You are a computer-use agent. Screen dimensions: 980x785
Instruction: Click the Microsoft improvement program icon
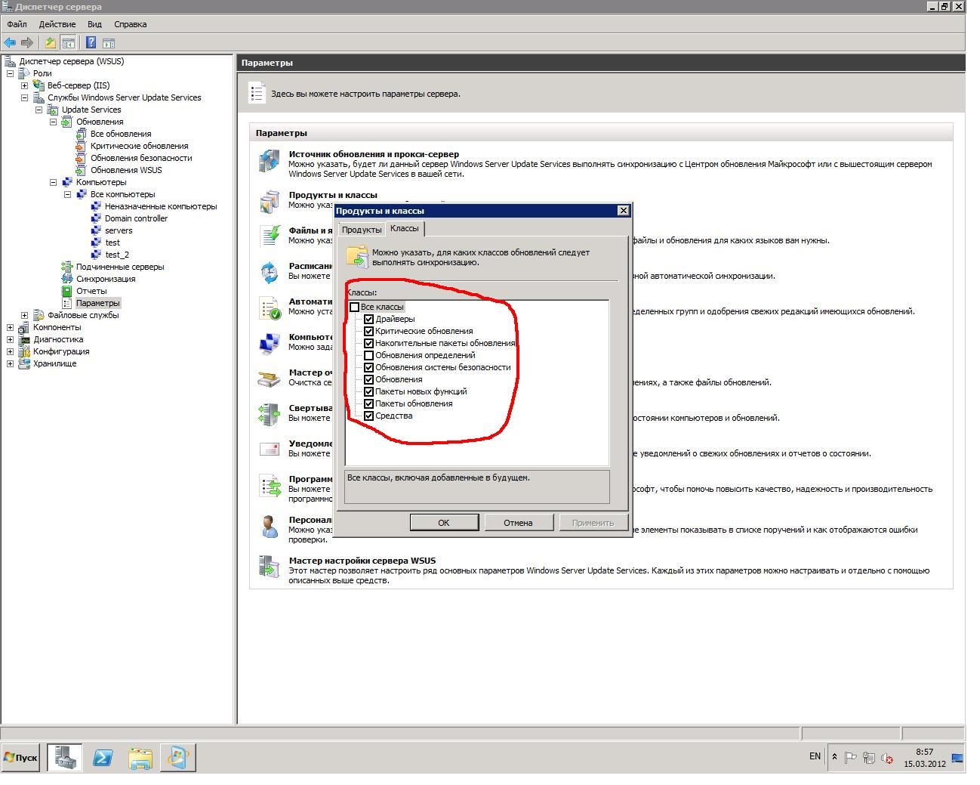[x=270, y=486]
